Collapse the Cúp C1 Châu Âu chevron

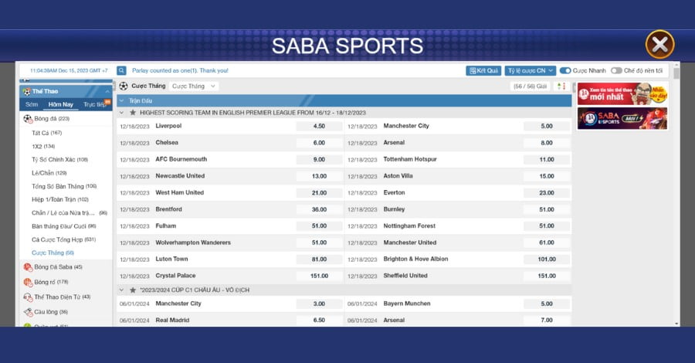pyautogui.click(x=121, y=290)
